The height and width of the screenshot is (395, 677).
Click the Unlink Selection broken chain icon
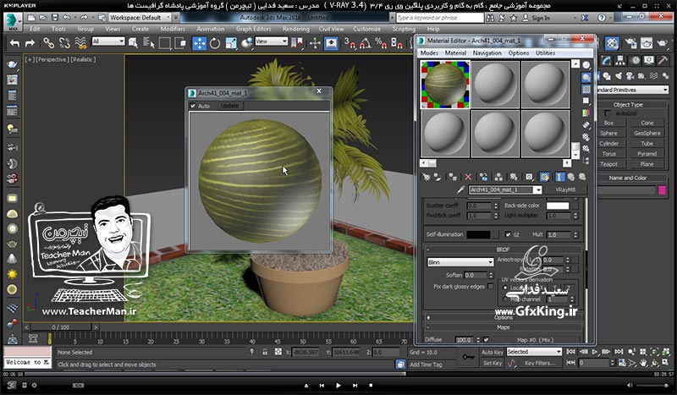coord(64,43)
